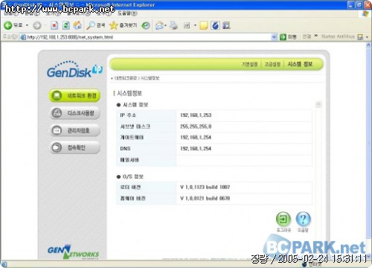The width and height of the screenshot is (372, 268).
Task: Click the 'V 1.0.1123 build 1007' version text
Action: [205, 187]
